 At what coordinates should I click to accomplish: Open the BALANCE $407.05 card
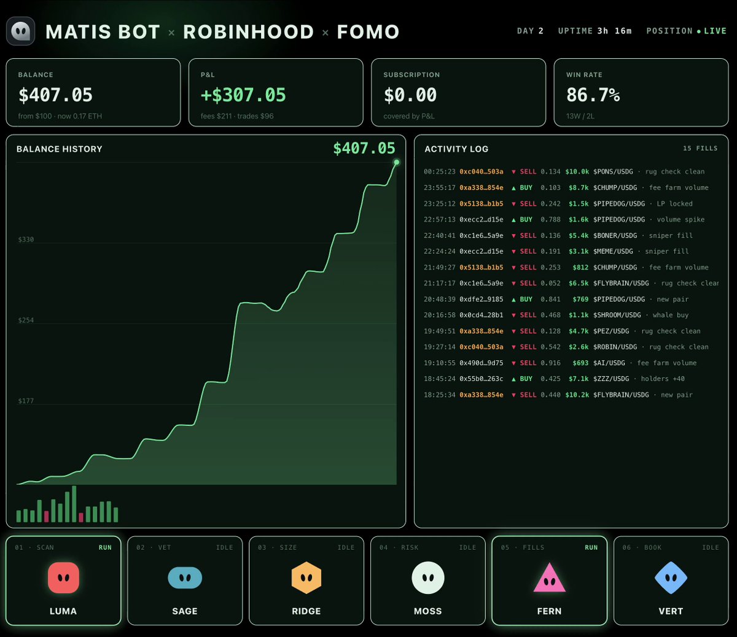93,93
